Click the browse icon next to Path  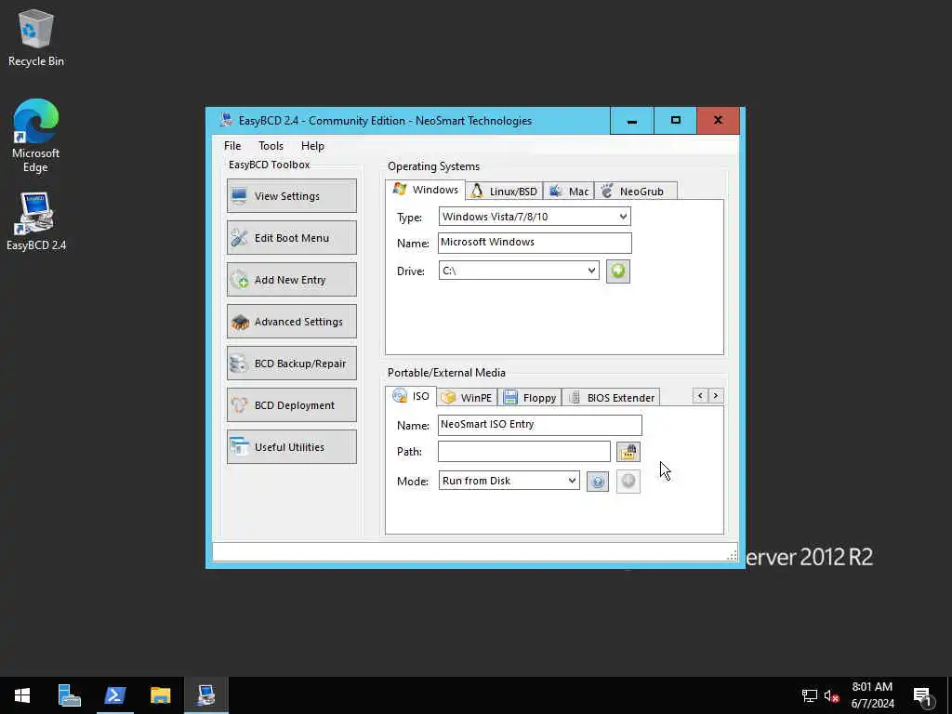(628, 452)
